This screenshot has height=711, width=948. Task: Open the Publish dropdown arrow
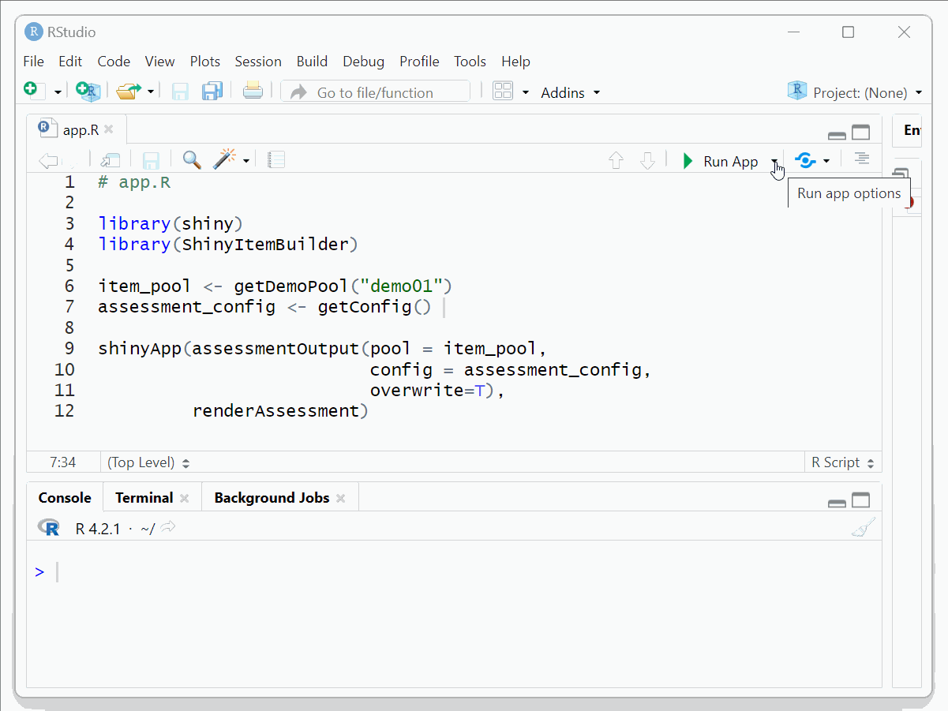(x=826, y=161)
